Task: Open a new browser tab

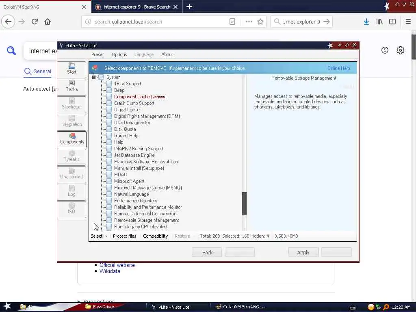Action: (x=189, y=6)
